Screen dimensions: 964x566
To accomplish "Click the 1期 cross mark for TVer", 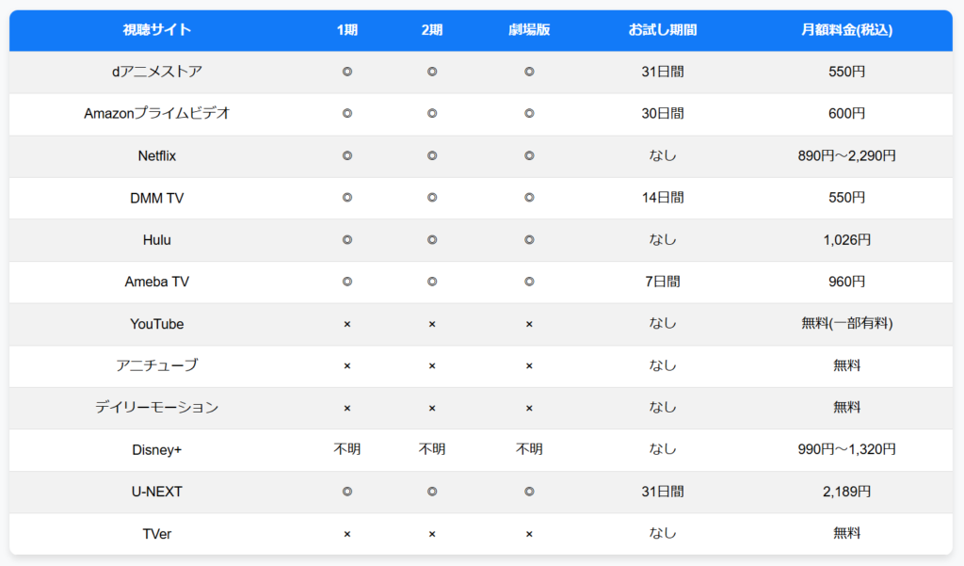I will tap(346, 534).
